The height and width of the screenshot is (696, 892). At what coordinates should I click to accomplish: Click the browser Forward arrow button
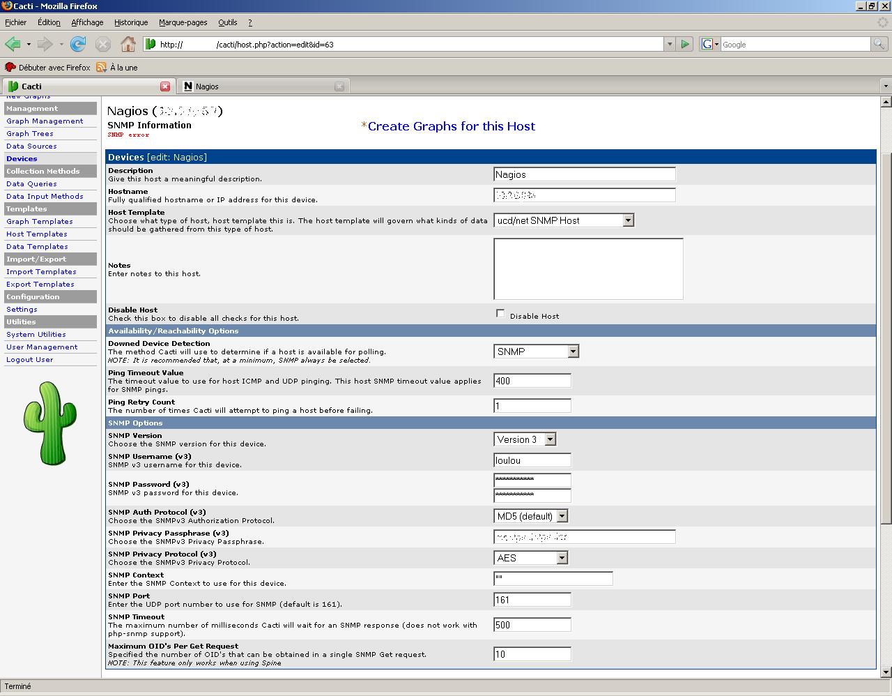[45, 45]
